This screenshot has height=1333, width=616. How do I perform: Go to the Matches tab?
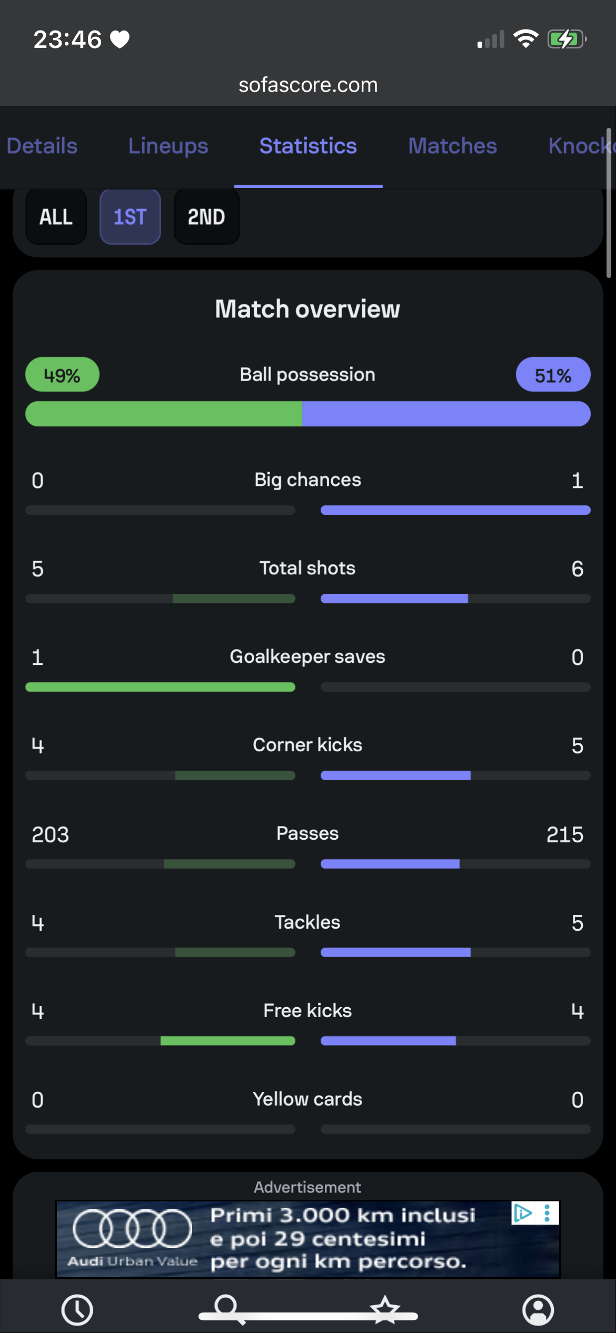point(453,146)
